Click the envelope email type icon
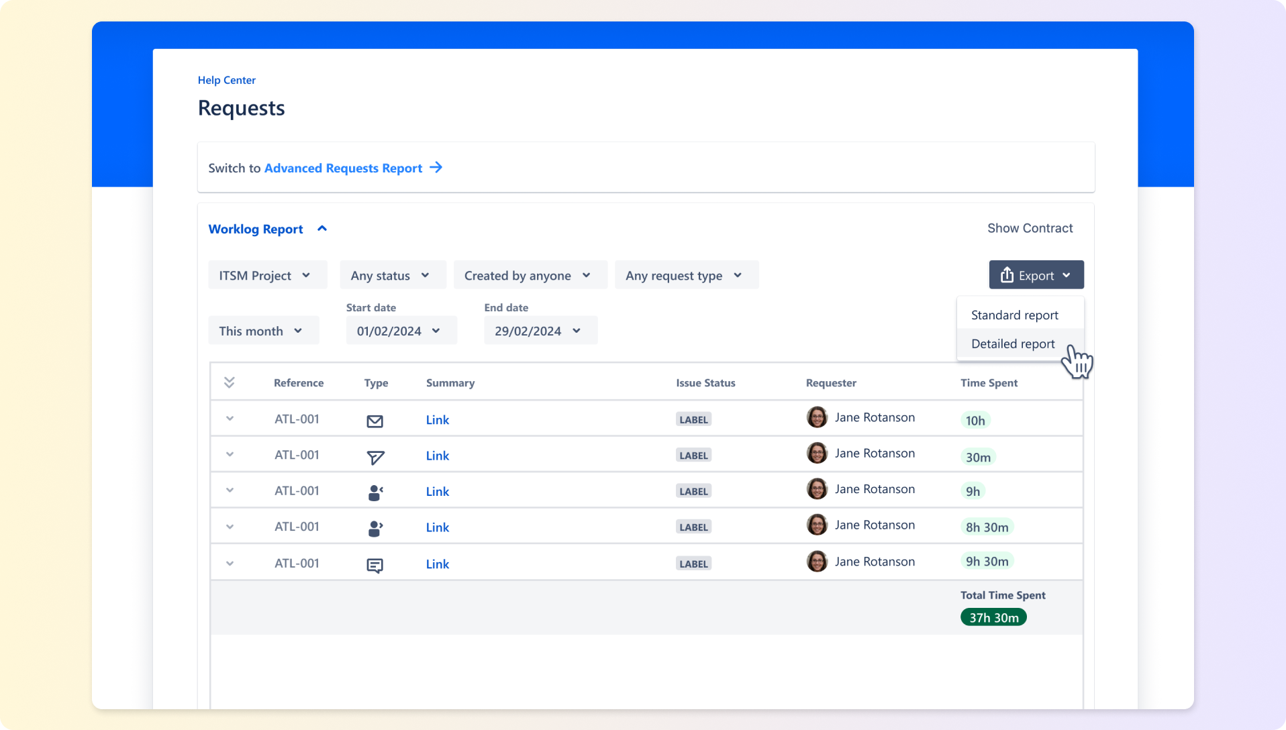Image resolution: width=1286 pixels, height=730 pixels. (x=375, y=421)
